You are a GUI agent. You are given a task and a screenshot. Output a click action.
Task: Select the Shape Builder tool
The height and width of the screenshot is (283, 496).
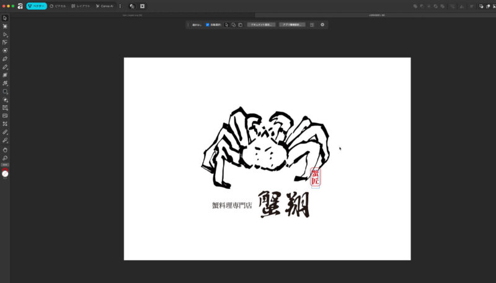point(5,100)
